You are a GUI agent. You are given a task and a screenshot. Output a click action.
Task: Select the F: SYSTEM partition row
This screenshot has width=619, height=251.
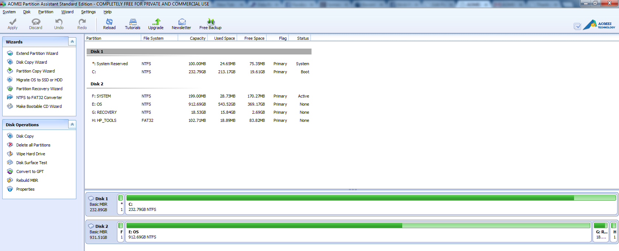click(199, 96)
